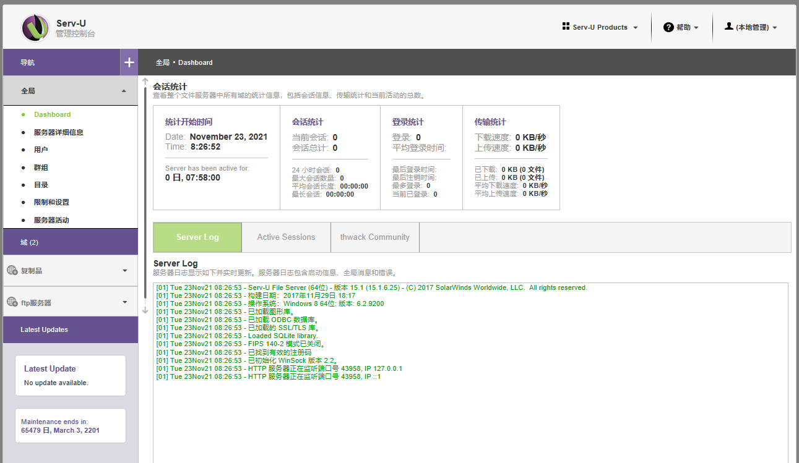Open the Serv-U Products dropdown
Viewport: 799px width, 463px height.
point(600,27)
